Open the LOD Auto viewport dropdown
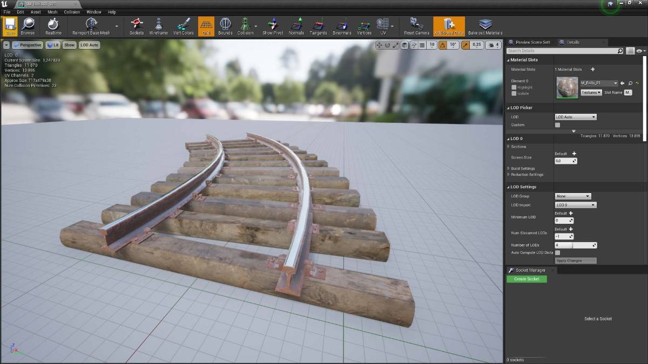The height and width of the screenshot is (364, 648). (89, 45)
